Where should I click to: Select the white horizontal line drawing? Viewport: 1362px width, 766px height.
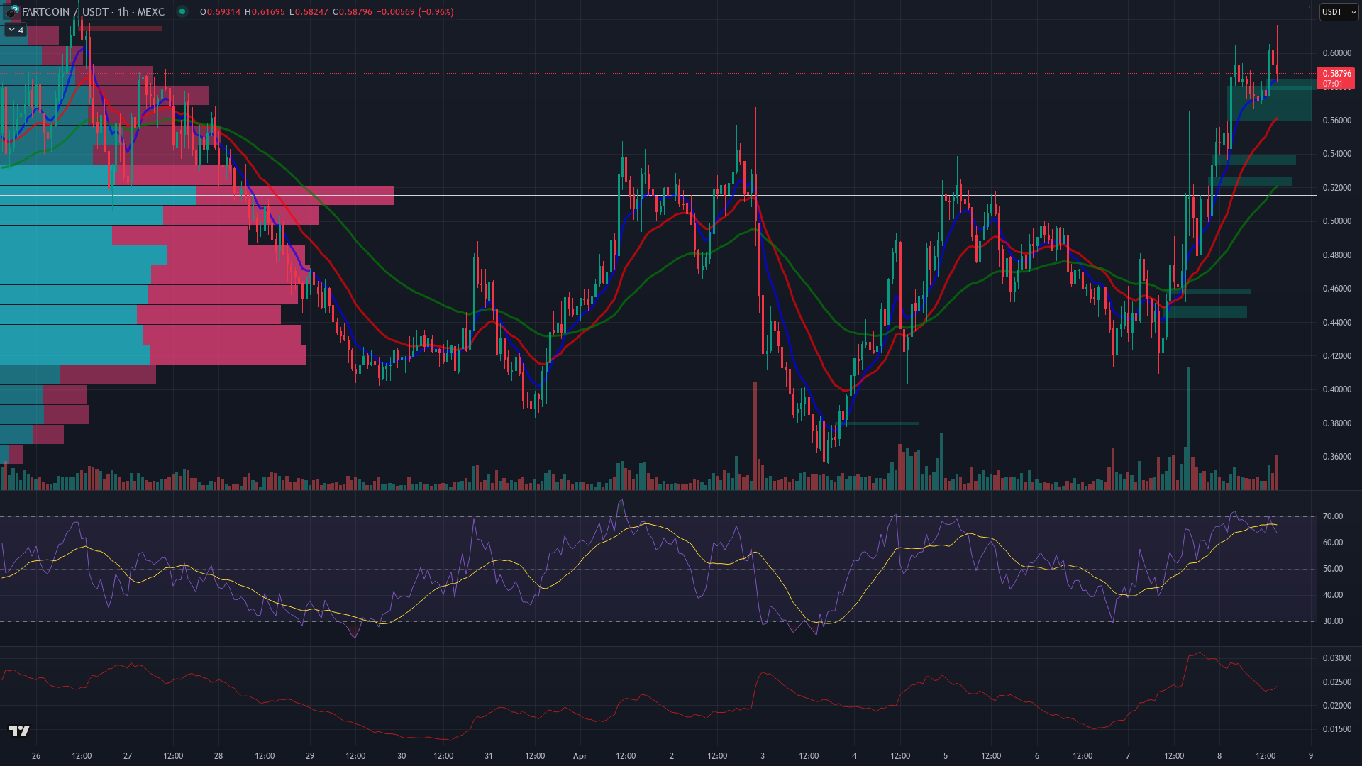pos(658,195)
